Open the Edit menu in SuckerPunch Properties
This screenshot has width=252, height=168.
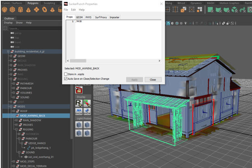(x=73, y=9)
